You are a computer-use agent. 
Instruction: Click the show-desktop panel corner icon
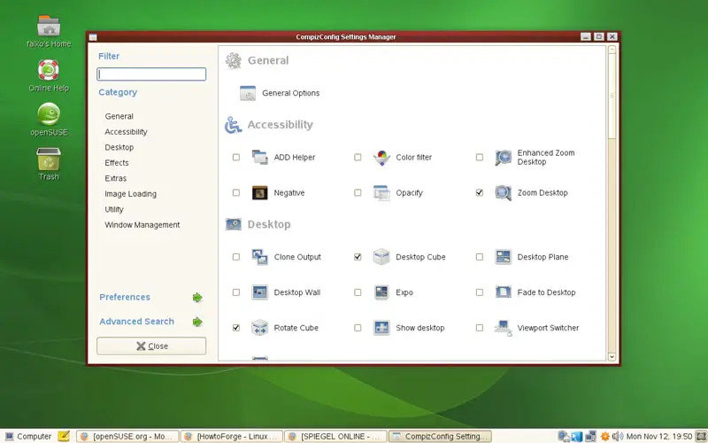[701, 436]
